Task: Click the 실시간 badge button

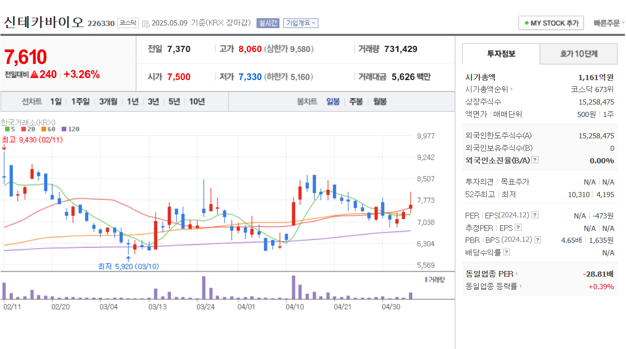Action: pos(268,23)
